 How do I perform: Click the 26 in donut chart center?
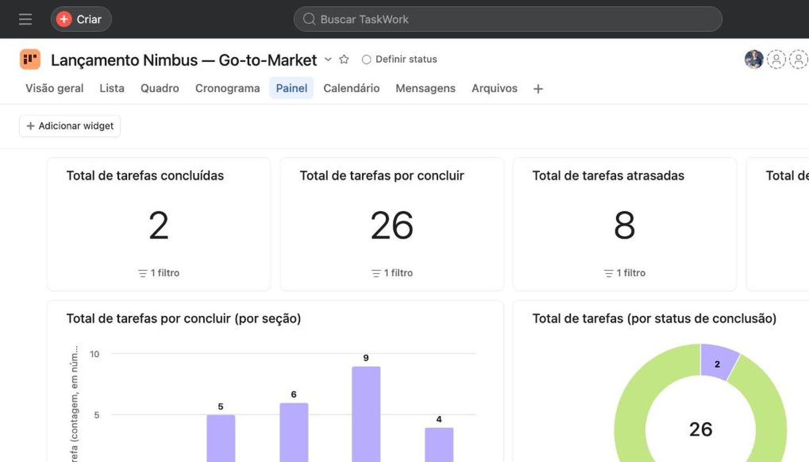(x=701, y=429)
